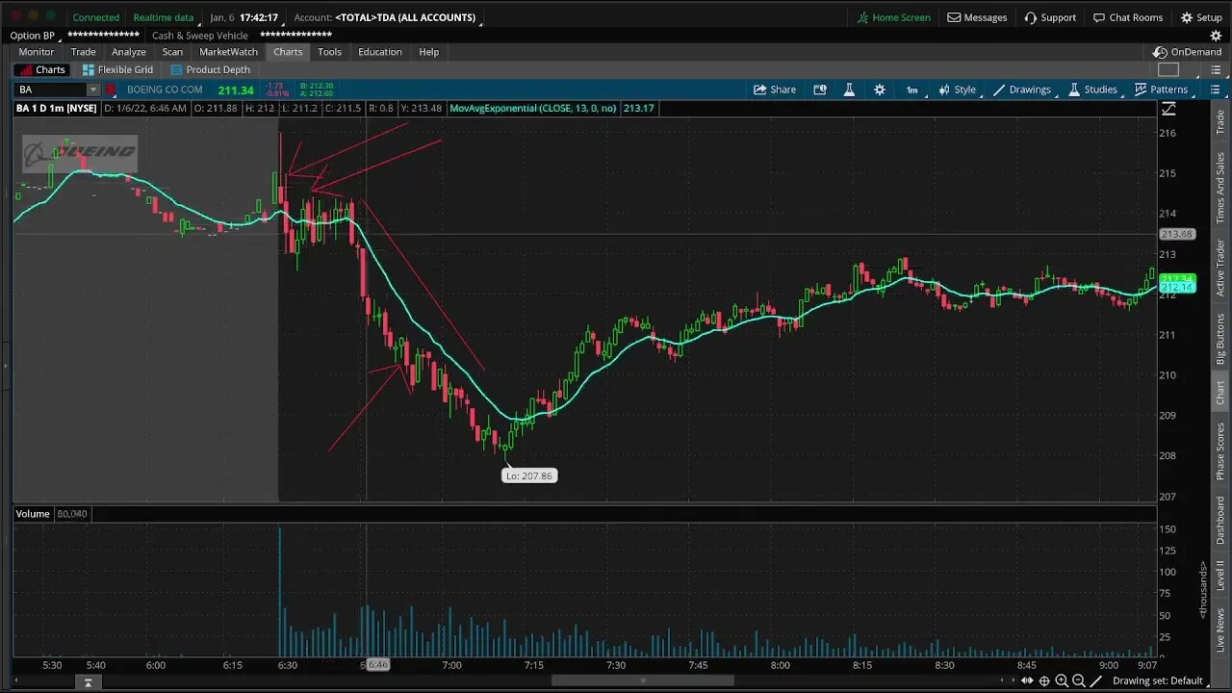Zoom out with the magnifier minus icon
Screen dimensions: 1232x693
point(1078,680)
